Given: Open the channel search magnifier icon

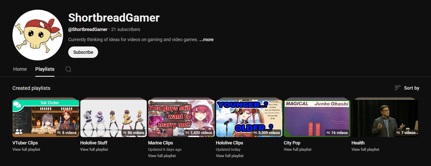Looking at the screenshot, I should click(68, 69).
